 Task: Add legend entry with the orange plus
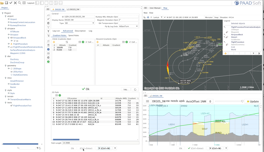point(225,53)
